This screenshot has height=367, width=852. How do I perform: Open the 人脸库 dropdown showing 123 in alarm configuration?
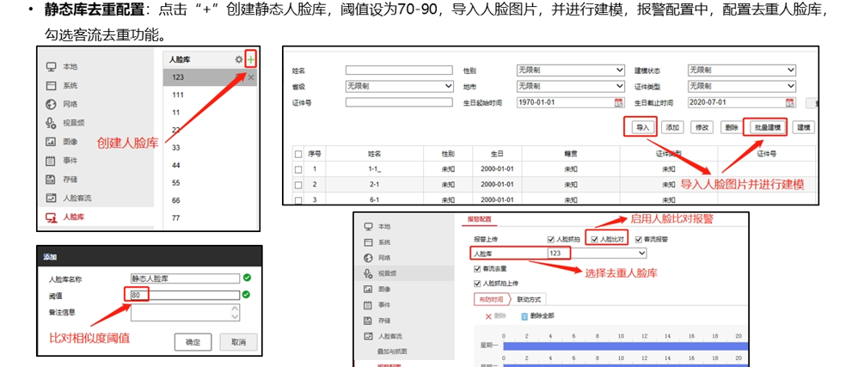click(x=598, y=253)
